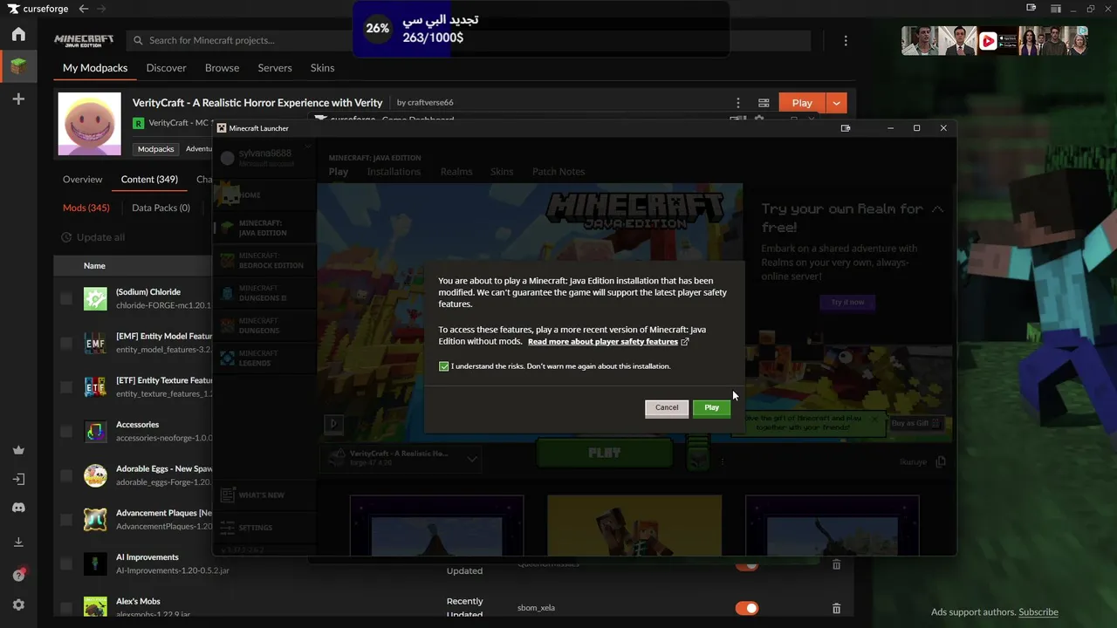Image resolution: width=1117 pixels, height=628 pixels.
Task: Click the Minecraft Java Edition logo in CurseForge
Action: pyautogui.click(x=84, y=41)
